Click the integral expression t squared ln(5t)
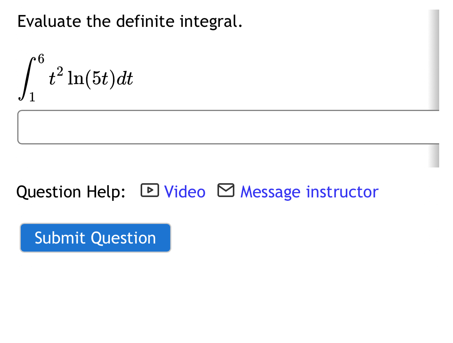This screenshot has width=453, height=343. coord(90,78)
